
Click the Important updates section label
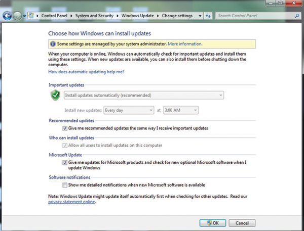(x=66, y=85)
